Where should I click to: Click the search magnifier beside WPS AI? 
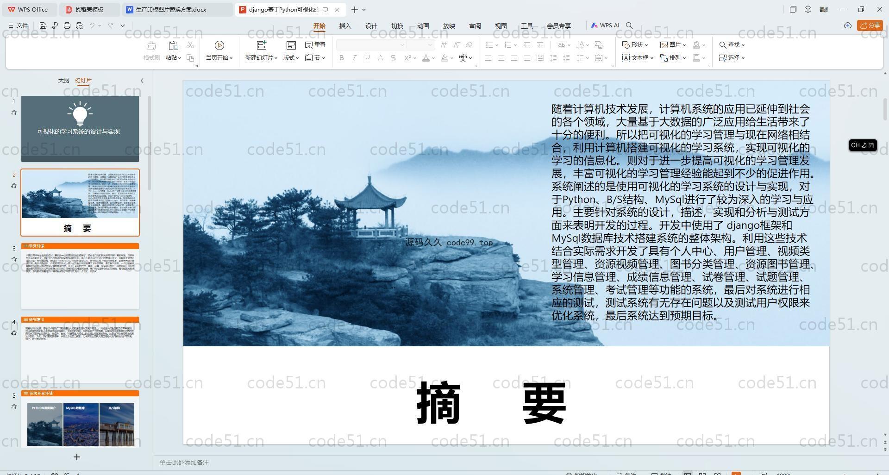(629, 25)
